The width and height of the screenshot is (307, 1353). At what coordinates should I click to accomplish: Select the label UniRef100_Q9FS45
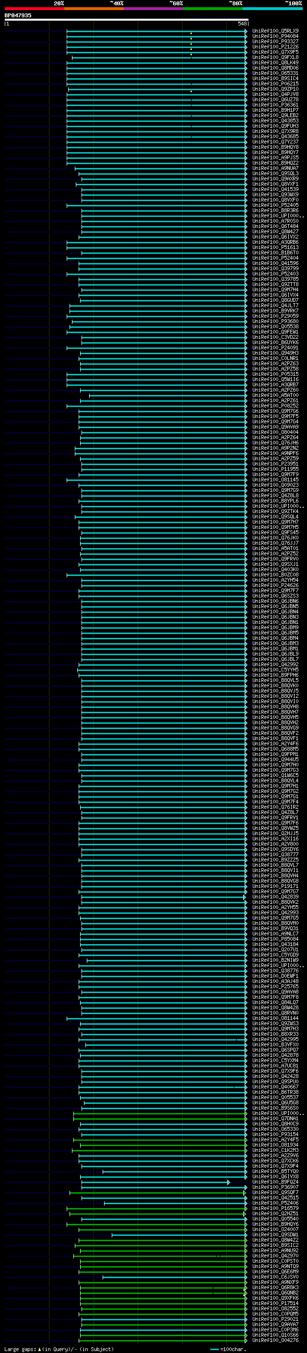275,533
